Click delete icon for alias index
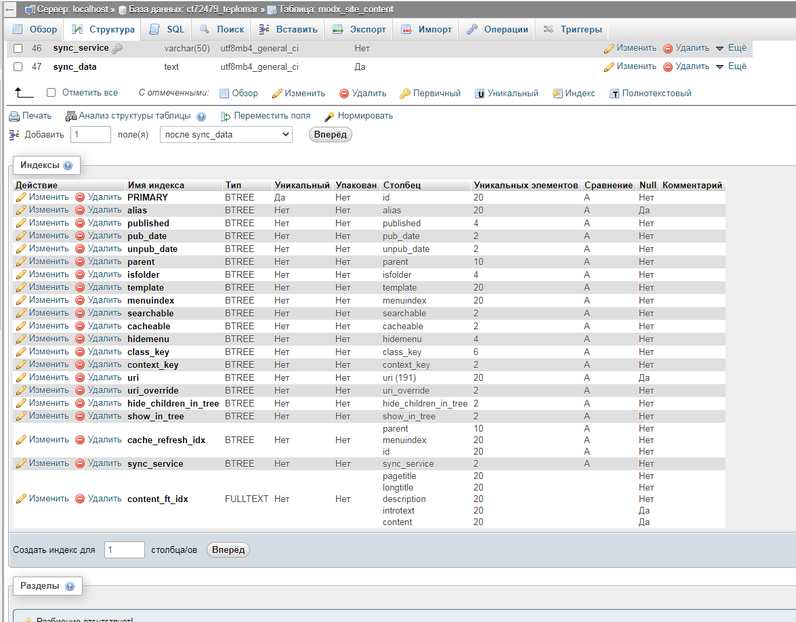 [x=80, y=210]
